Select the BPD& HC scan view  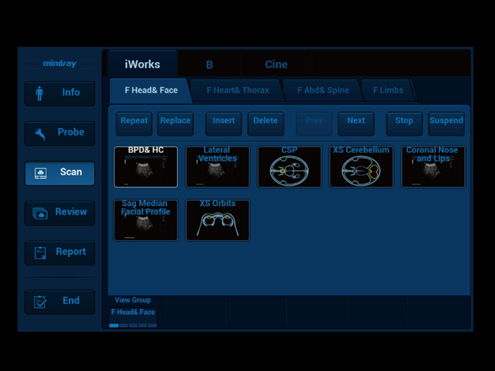coord(146,167)
